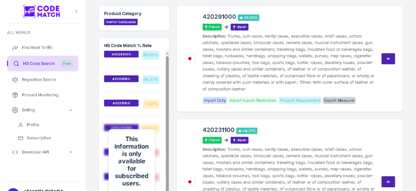Select the 420231100 match rate bar

(121, 79)
